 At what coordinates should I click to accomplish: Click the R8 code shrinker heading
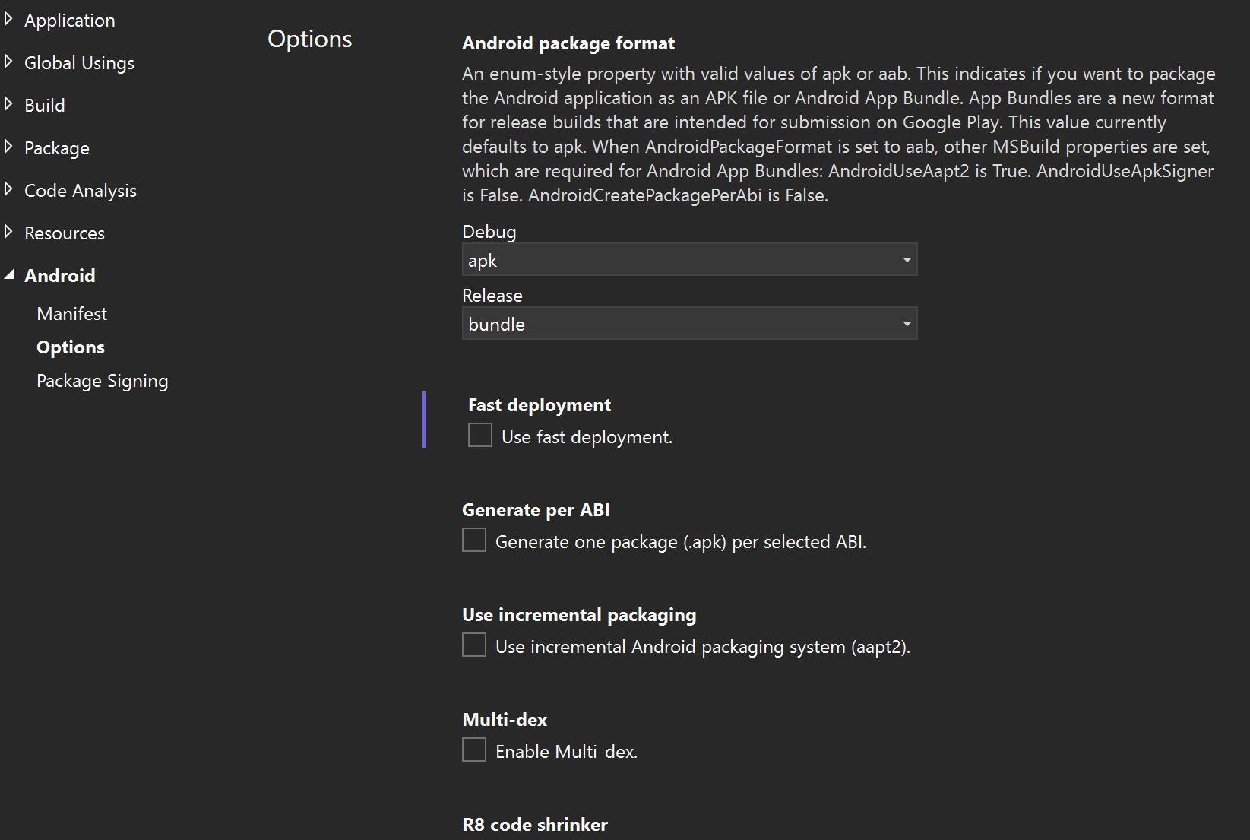click(x=534, y=824)
